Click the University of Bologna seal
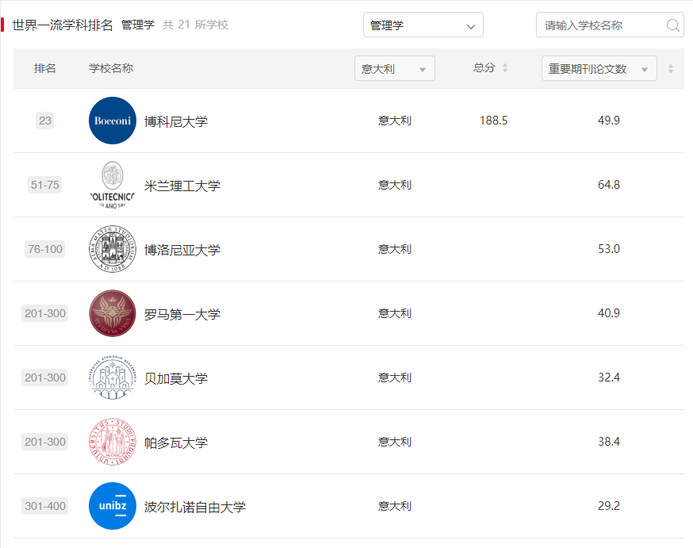The width and height of the screenshot is (693, 548). [113, 249]
